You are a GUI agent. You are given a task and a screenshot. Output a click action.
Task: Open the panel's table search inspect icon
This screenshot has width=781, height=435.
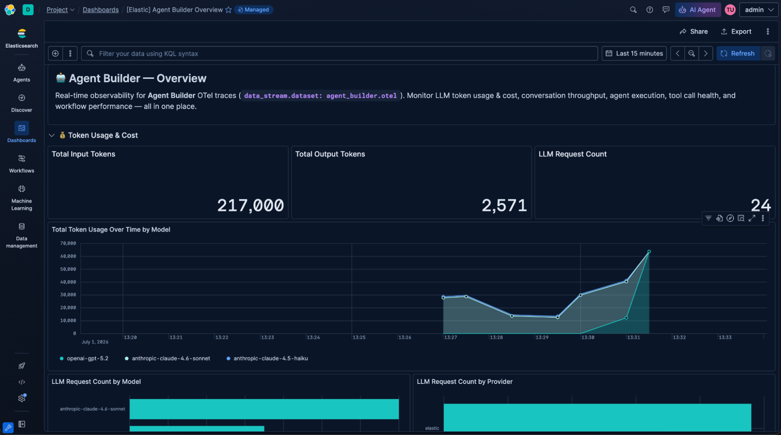741,218
